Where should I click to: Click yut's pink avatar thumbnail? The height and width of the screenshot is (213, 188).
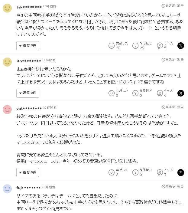coord(7,109)
